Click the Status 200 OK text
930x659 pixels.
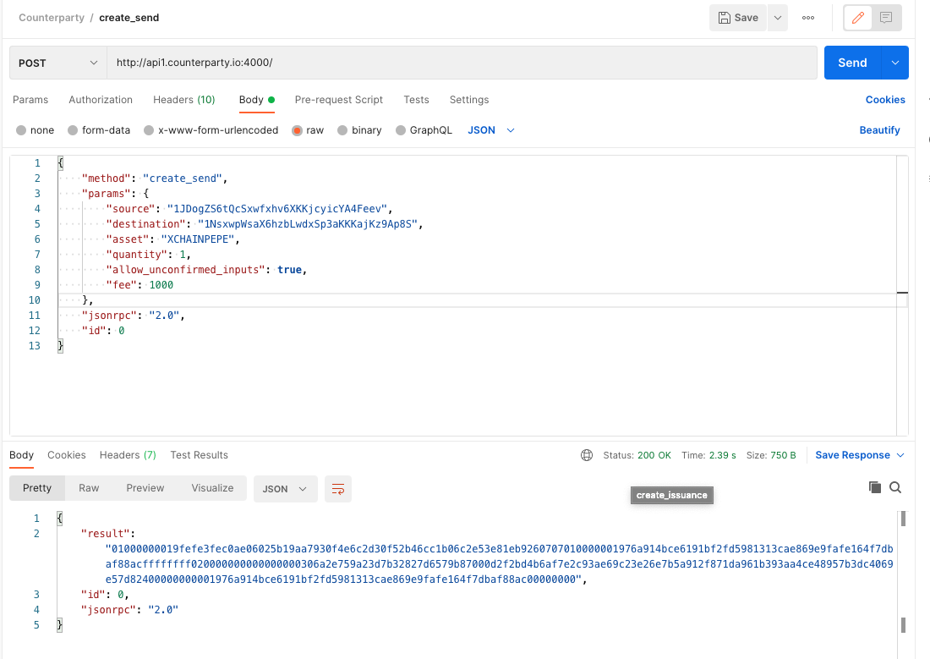[x=637, y=455]
